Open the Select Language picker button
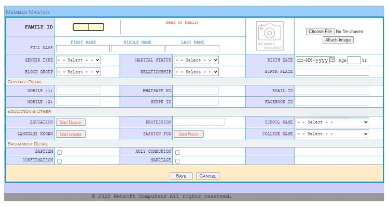Viewport: 389px width, 207px height. point(71,134)
